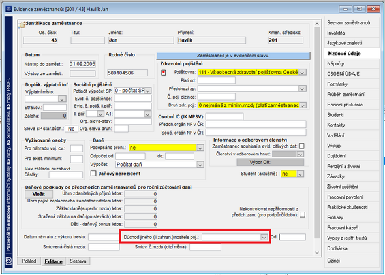
Task: Open the Závazky section
Action: 352,176
